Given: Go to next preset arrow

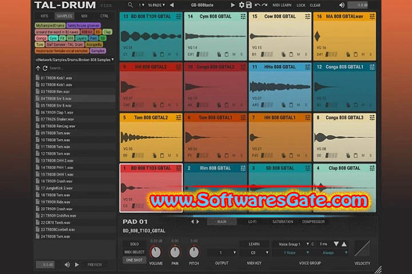Looking at the screenshot, I should tap(232, 5).
